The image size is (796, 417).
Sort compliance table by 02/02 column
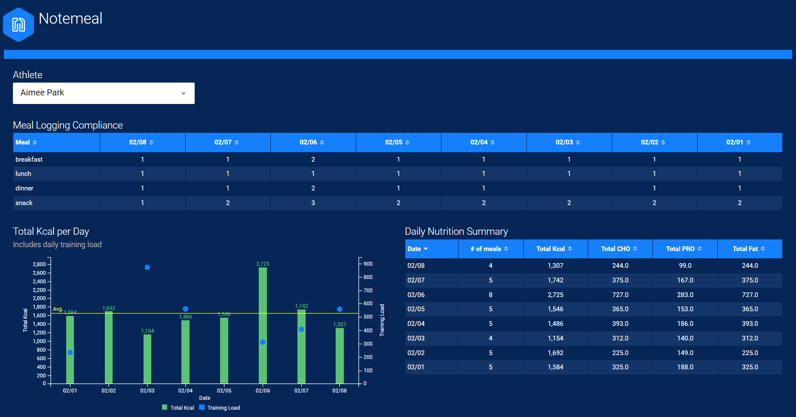653,142
